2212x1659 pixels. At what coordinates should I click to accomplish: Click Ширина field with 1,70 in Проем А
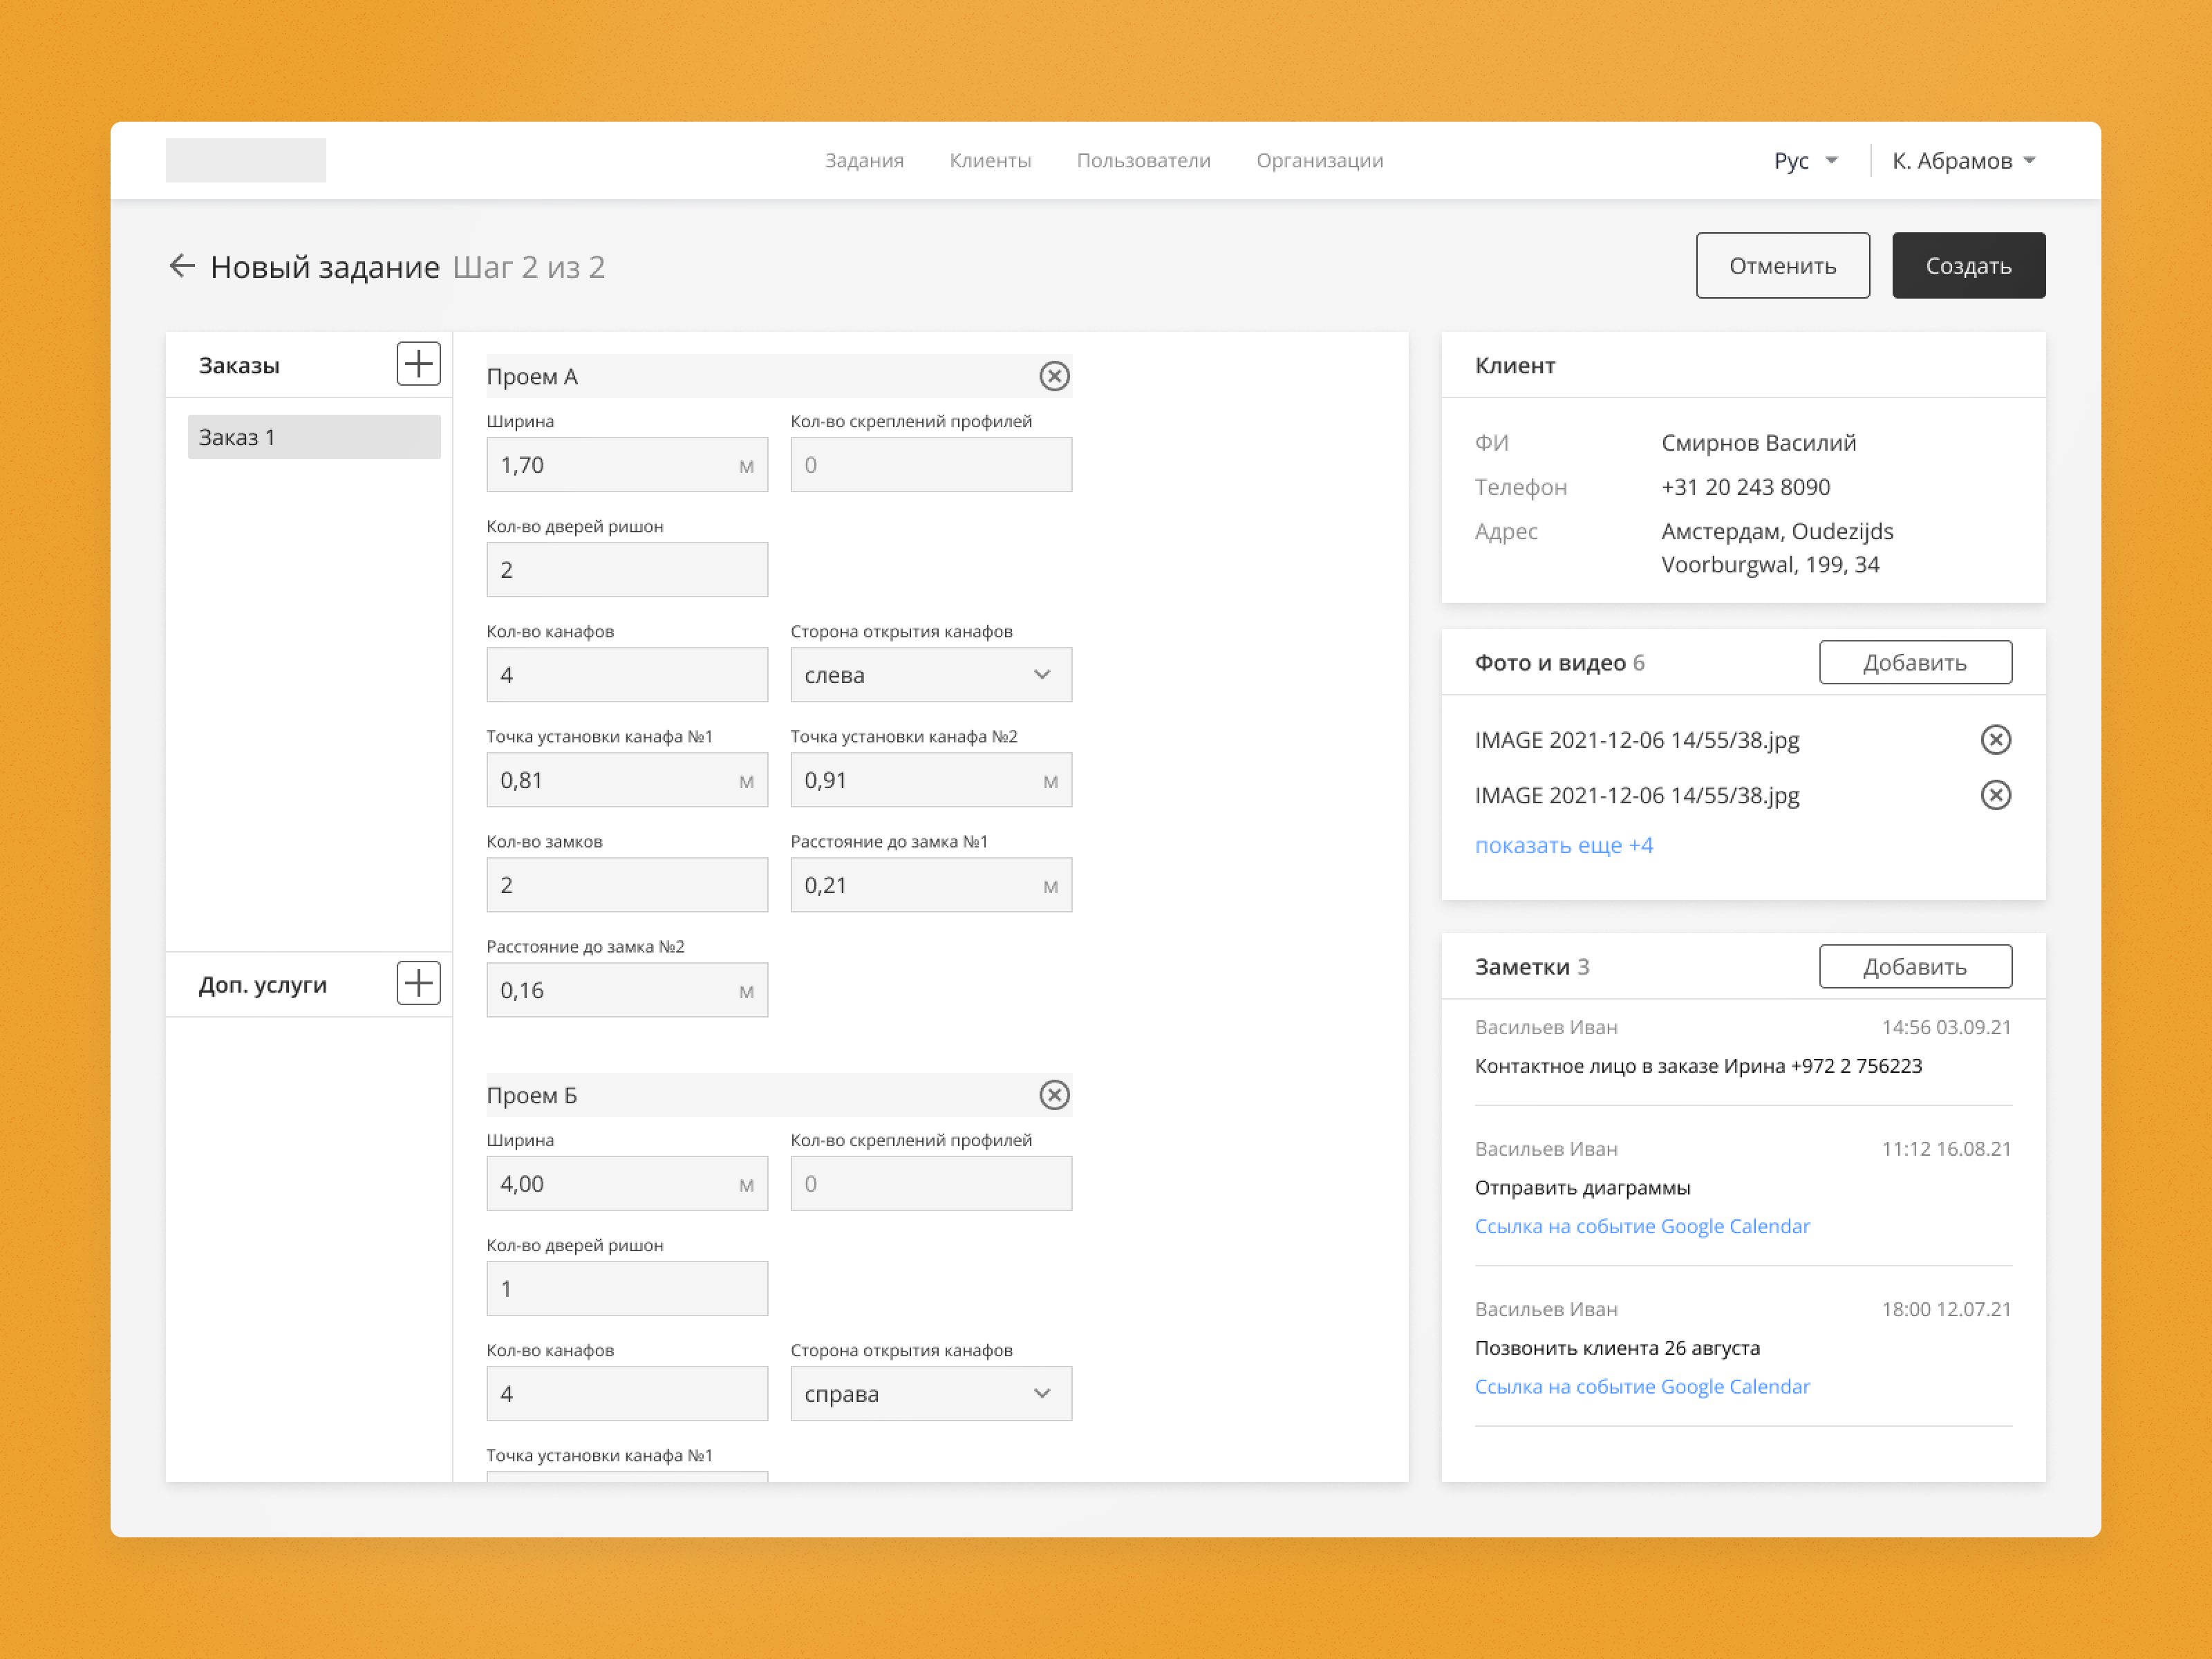627,465
